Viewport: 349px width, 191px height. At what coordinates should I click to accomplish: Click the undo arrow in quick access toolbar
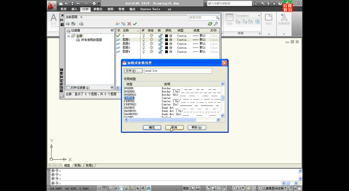[78, 3]
